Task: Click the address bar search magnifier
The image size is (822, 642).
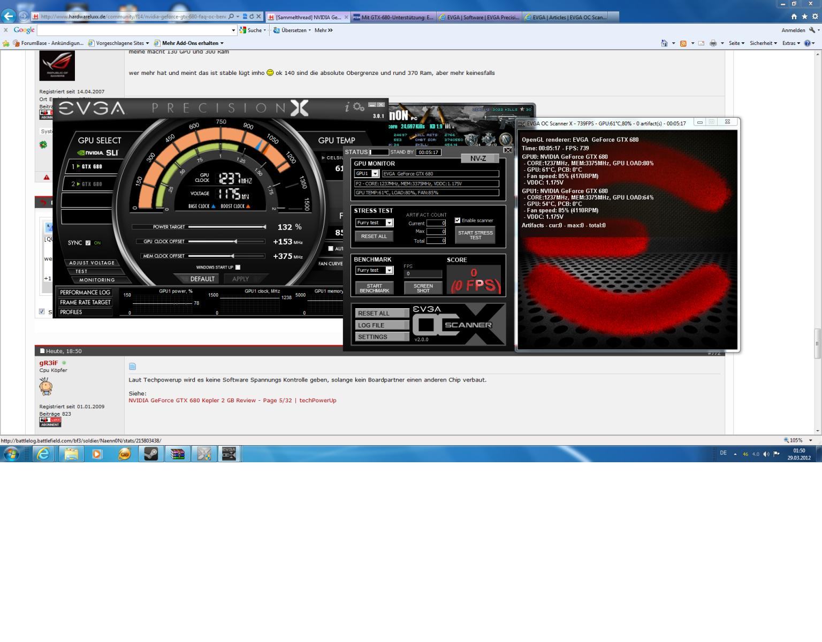Action: [x=231, y=17]
